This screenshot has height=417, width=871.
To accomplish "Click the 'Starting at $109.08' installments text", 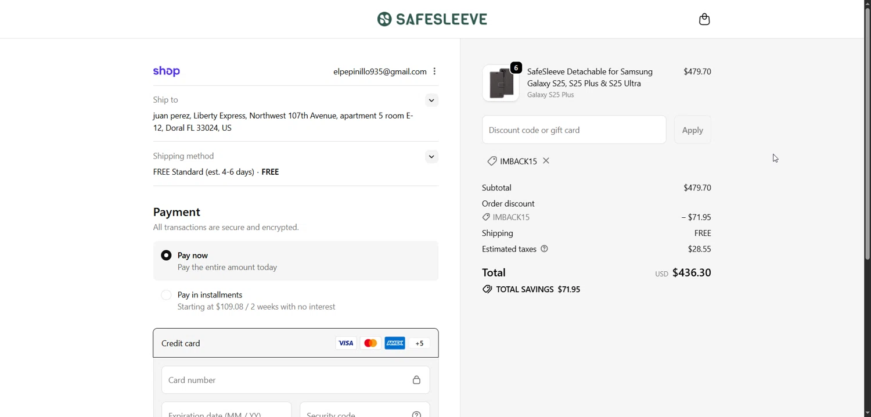I will 256,307.
